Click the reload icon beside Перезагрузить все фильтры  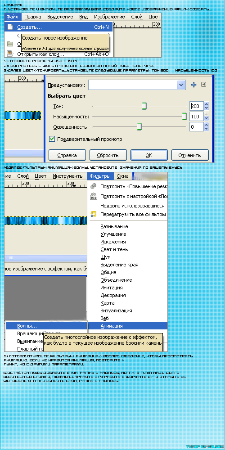tap(93, 214)
